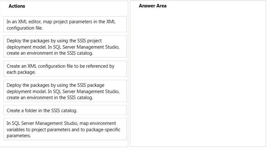Click 'SQL Server Management Studio' in project deployment action
The height and width of the screenshot is (149, 267).
click(86, 47)
